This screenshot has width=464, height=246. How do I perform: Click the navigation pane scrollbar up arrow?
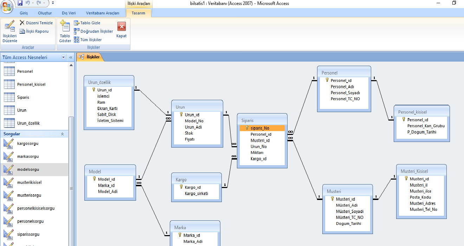click(71, 65)
